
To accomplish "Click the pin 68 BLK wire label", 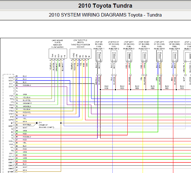I will 25,82.
